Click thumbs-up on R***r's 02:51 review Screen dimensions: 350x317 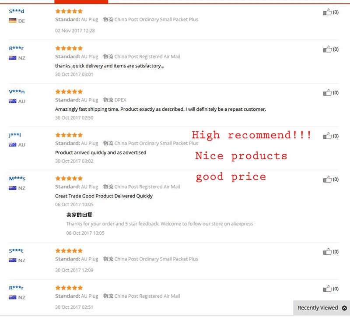(x=327, y=289)
